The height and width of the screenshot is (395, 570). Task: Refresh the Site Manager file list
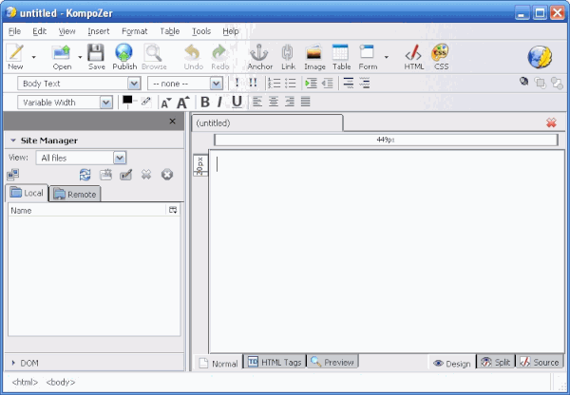point(85,175)
